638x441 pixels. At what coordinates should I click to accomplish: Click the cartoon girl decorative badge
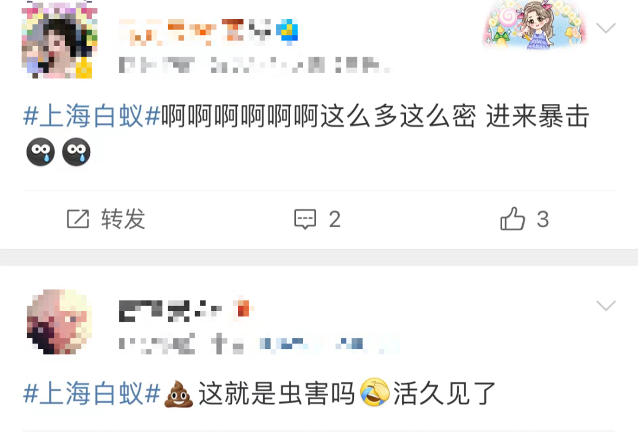coord(534,25)
